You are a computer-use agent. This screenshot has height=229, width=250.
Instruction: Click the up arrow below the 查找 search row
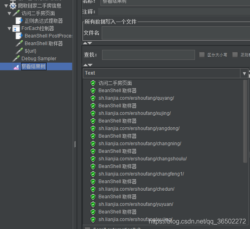85,65
